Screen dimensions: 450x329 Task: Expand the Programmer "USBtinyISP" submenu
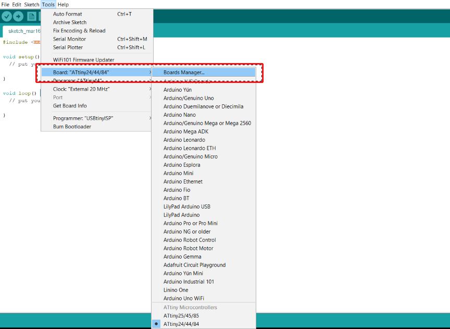97,118
